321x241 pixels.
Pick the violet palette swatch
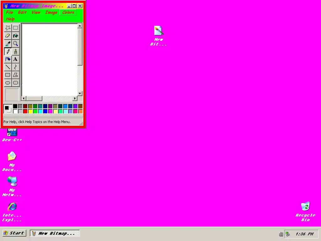pos(75,106)
